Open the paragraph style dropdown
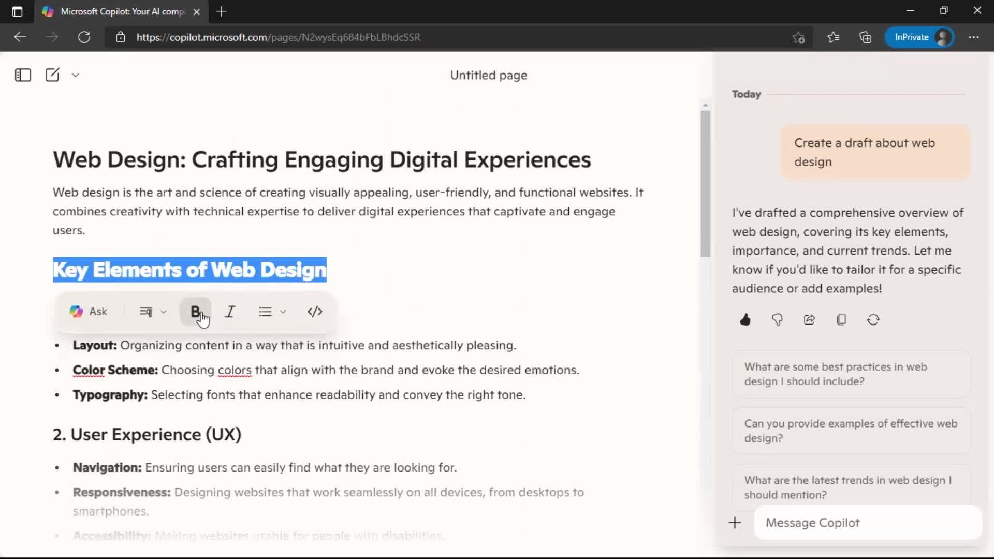Viewport: 994px width, 559px height. tap(153, 312)
